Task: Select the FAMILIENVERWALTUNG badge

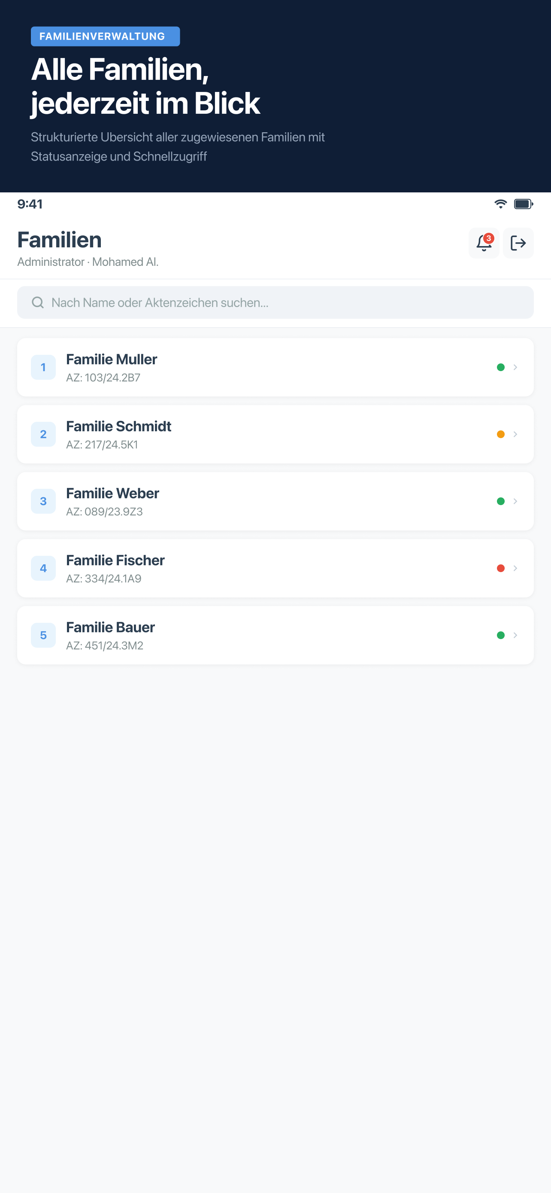Action: click(x=105, y=36)
